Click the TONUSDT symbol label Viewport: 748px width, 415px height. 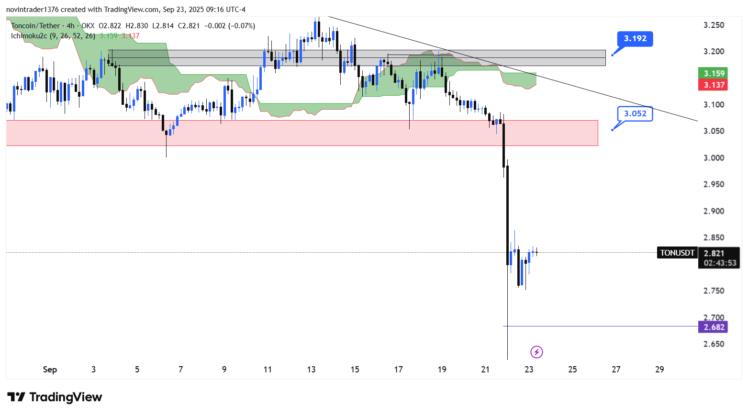pos(677,253)
